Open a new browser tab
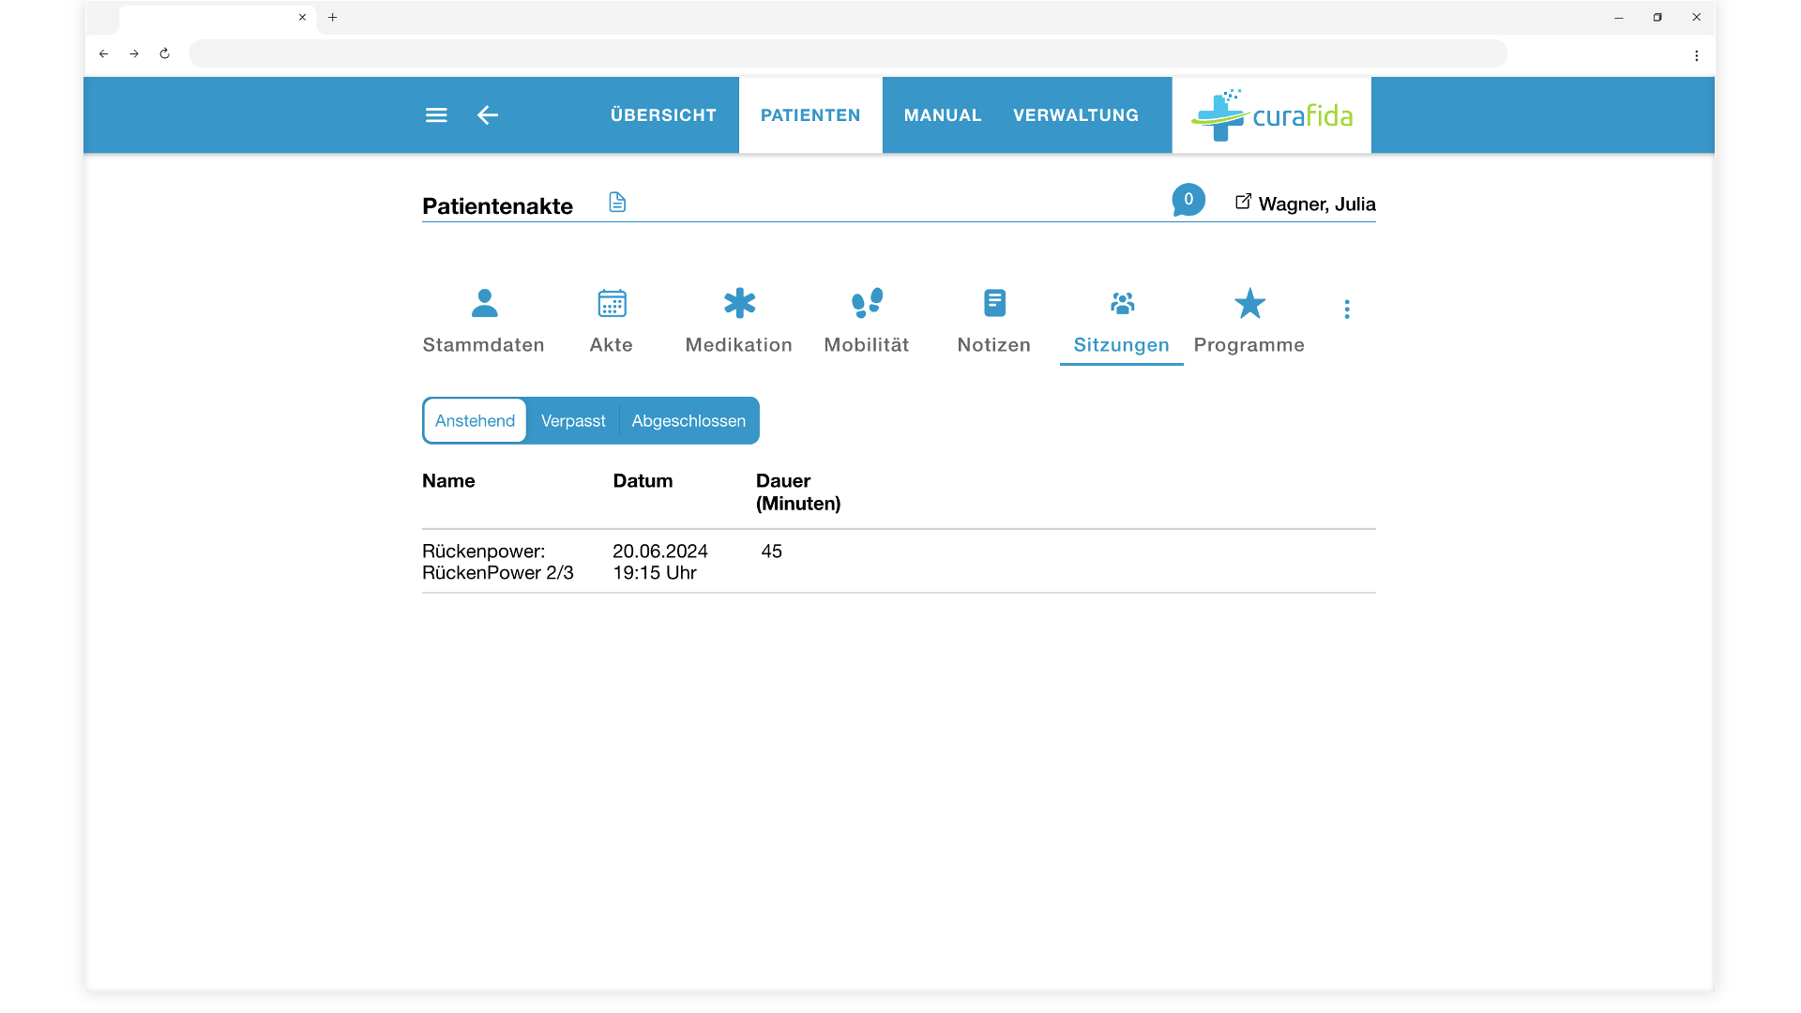Viewport: 1801px width, 1013px height. click(x=332, y=18)
